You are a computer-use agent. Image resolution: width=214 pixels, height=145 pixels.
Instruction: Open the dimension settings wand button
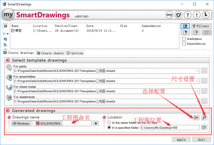pyautogui.click(x=204, y=117)
